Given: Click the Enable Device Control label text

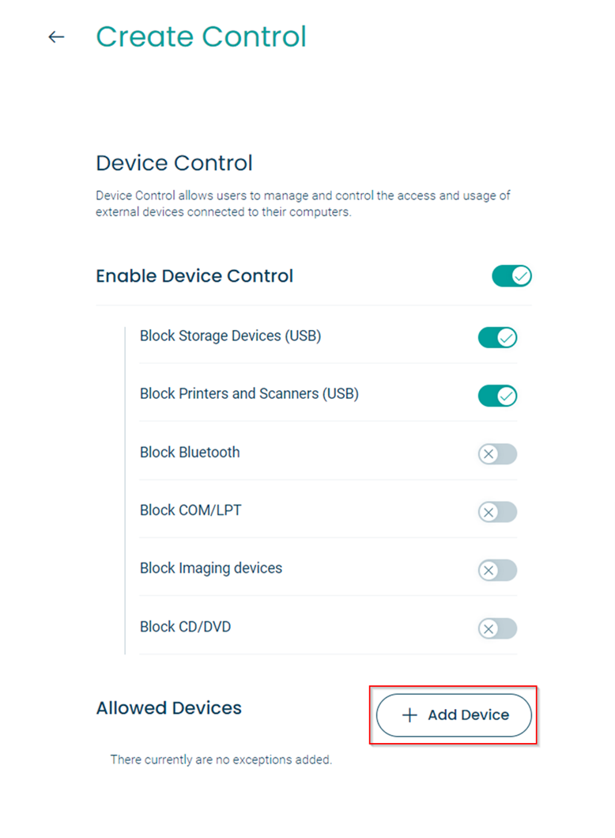Looking at the screenshot, I should pyautogui.click(x=194, y=275).
